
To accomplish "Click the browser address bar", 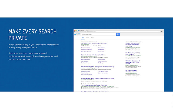I will coord(119,32).
